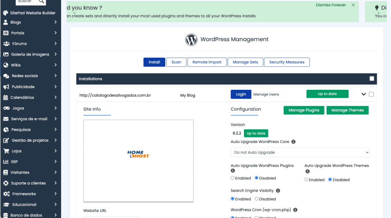Click the Visitantes book icon

pos(5,172)
